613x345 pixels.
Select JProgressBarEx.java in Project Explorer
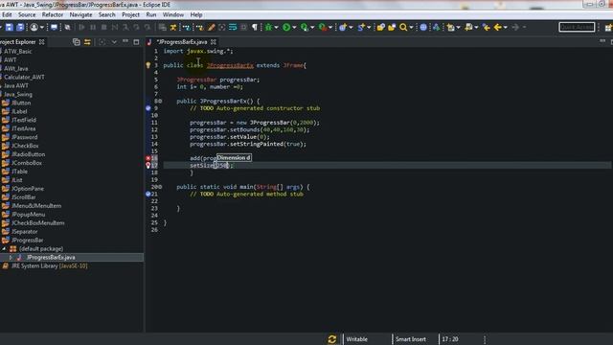[x=51, y=258]
